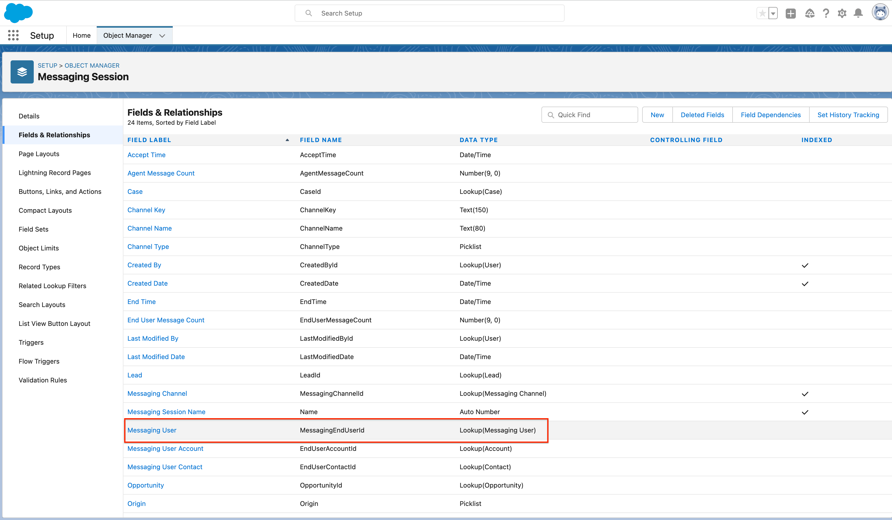Open Search Layouts
This screenshot has width=892, height=520.
(x=42, y=305)
